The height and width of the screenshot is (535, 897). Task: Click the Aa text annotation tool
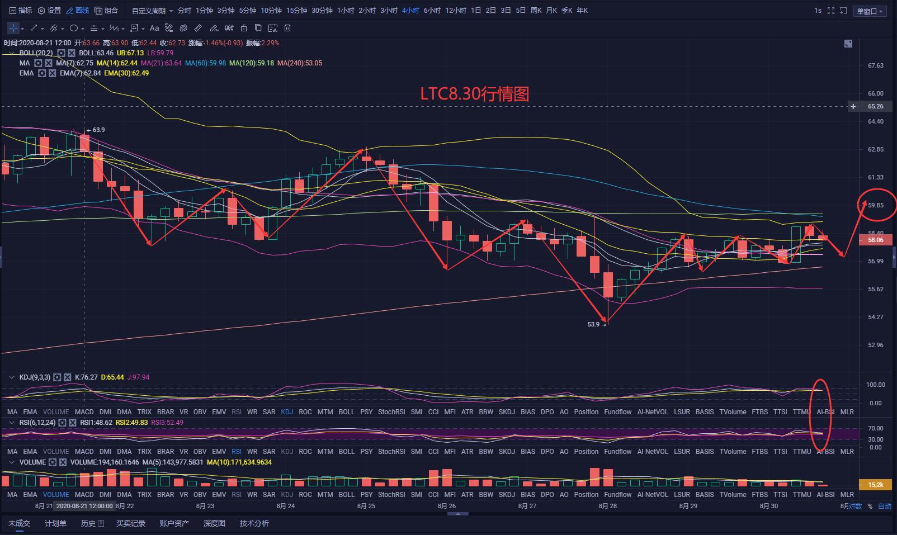tap(154, 28)
